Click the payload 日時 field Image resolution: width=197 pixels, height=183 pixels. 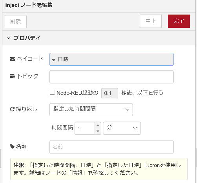point(111,59)
